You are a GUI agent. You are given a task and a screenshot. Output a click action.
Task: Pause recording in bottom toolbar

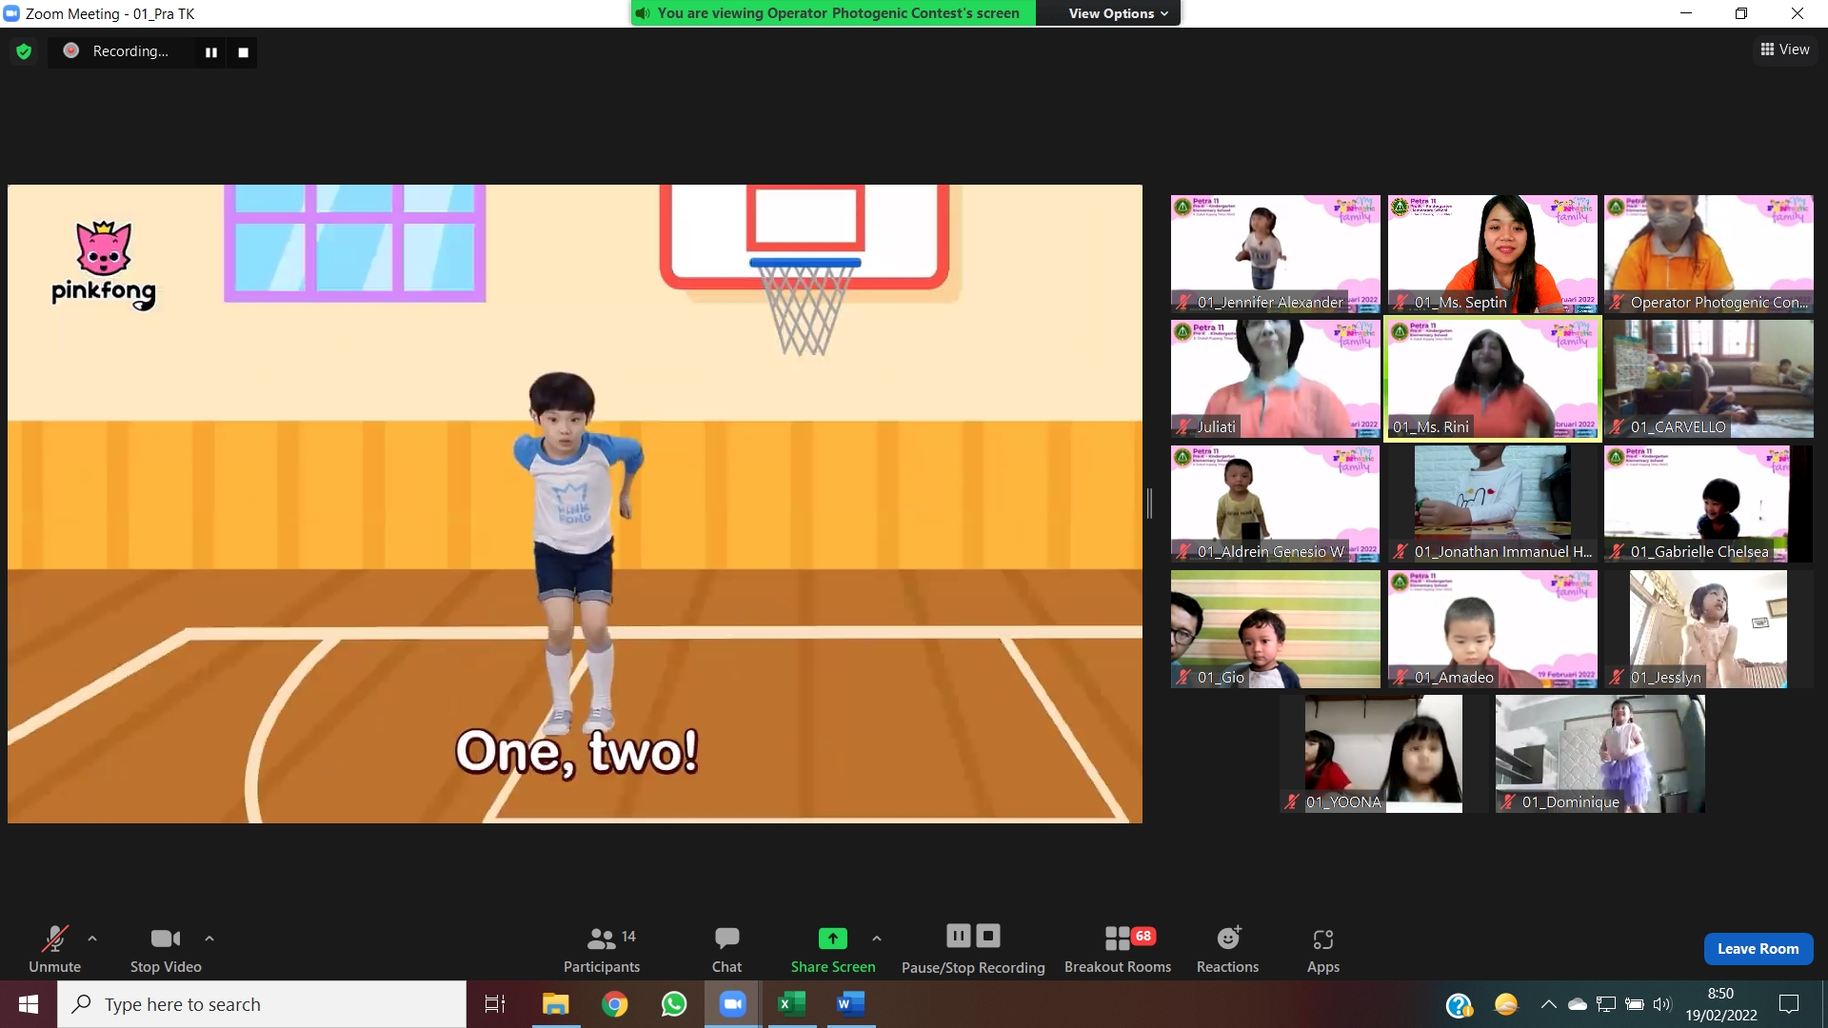[x=959, y=936]
